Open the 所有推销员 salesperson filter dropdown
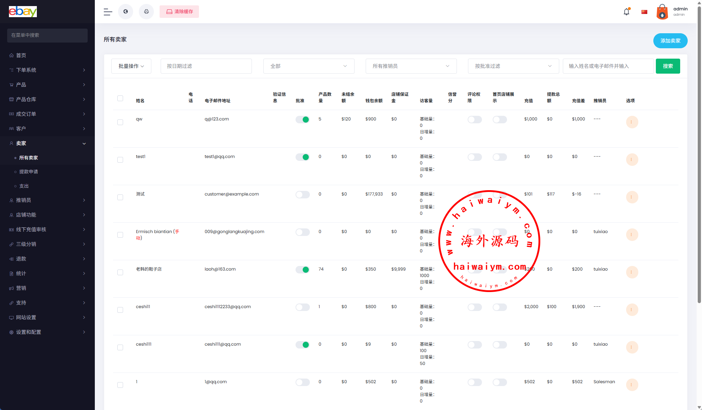Viewport: 702px width, 410px height. 411,66
